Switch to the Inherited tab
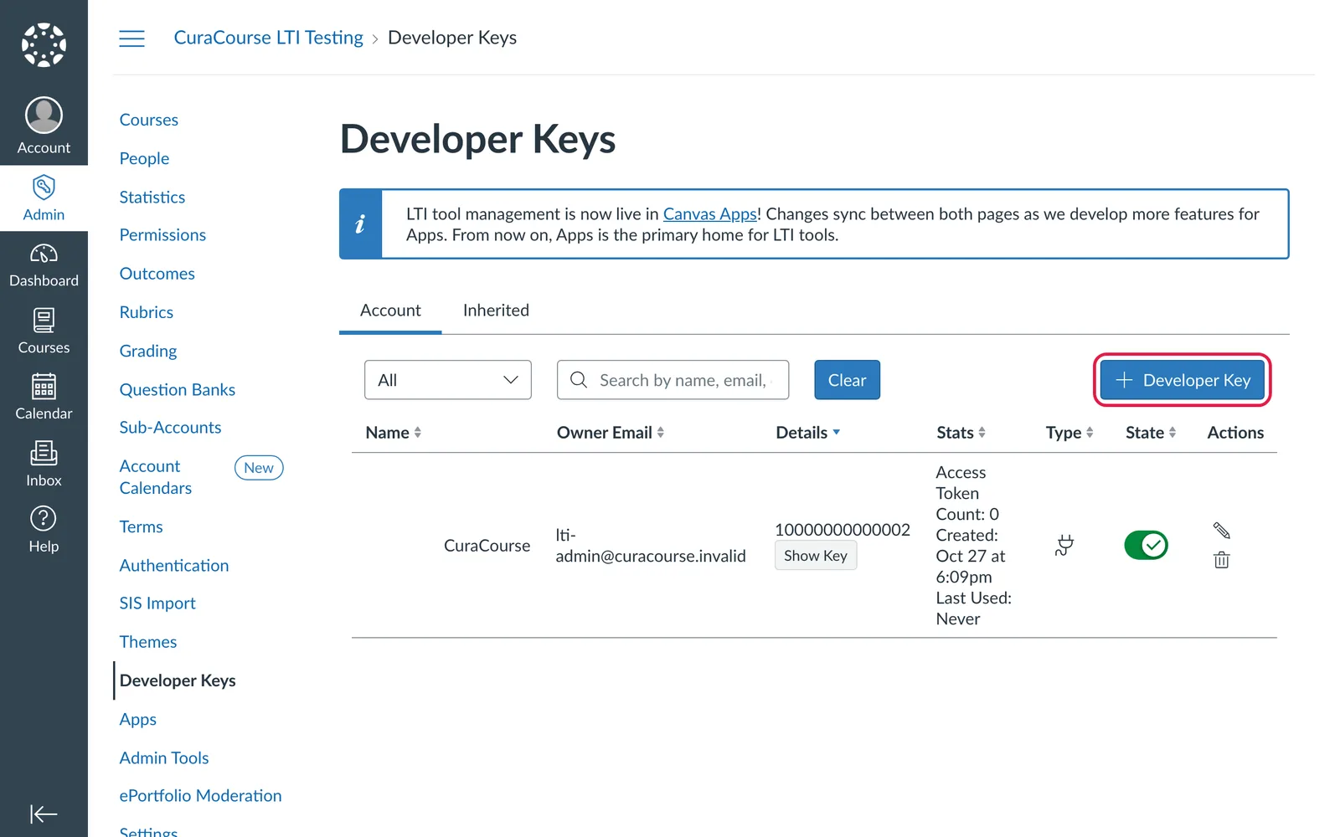The width and height of the screenshot is (1340, 837). pyautogui.click(x=496, y=311)
